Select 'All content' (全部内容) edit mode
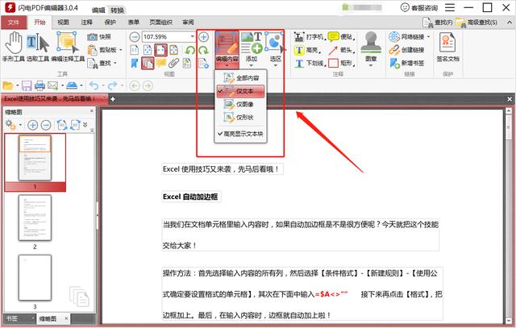516x328 pixels. pos(240,78)
